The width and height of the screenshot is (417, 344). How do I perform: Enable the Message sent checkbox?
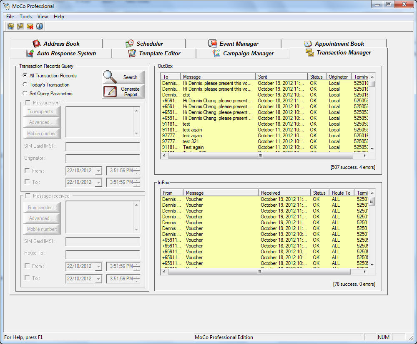point(28,102)
